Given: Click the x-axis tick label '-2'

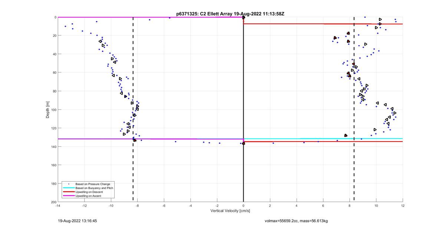Looking at the screenshot, I should [x=217, y=205].
